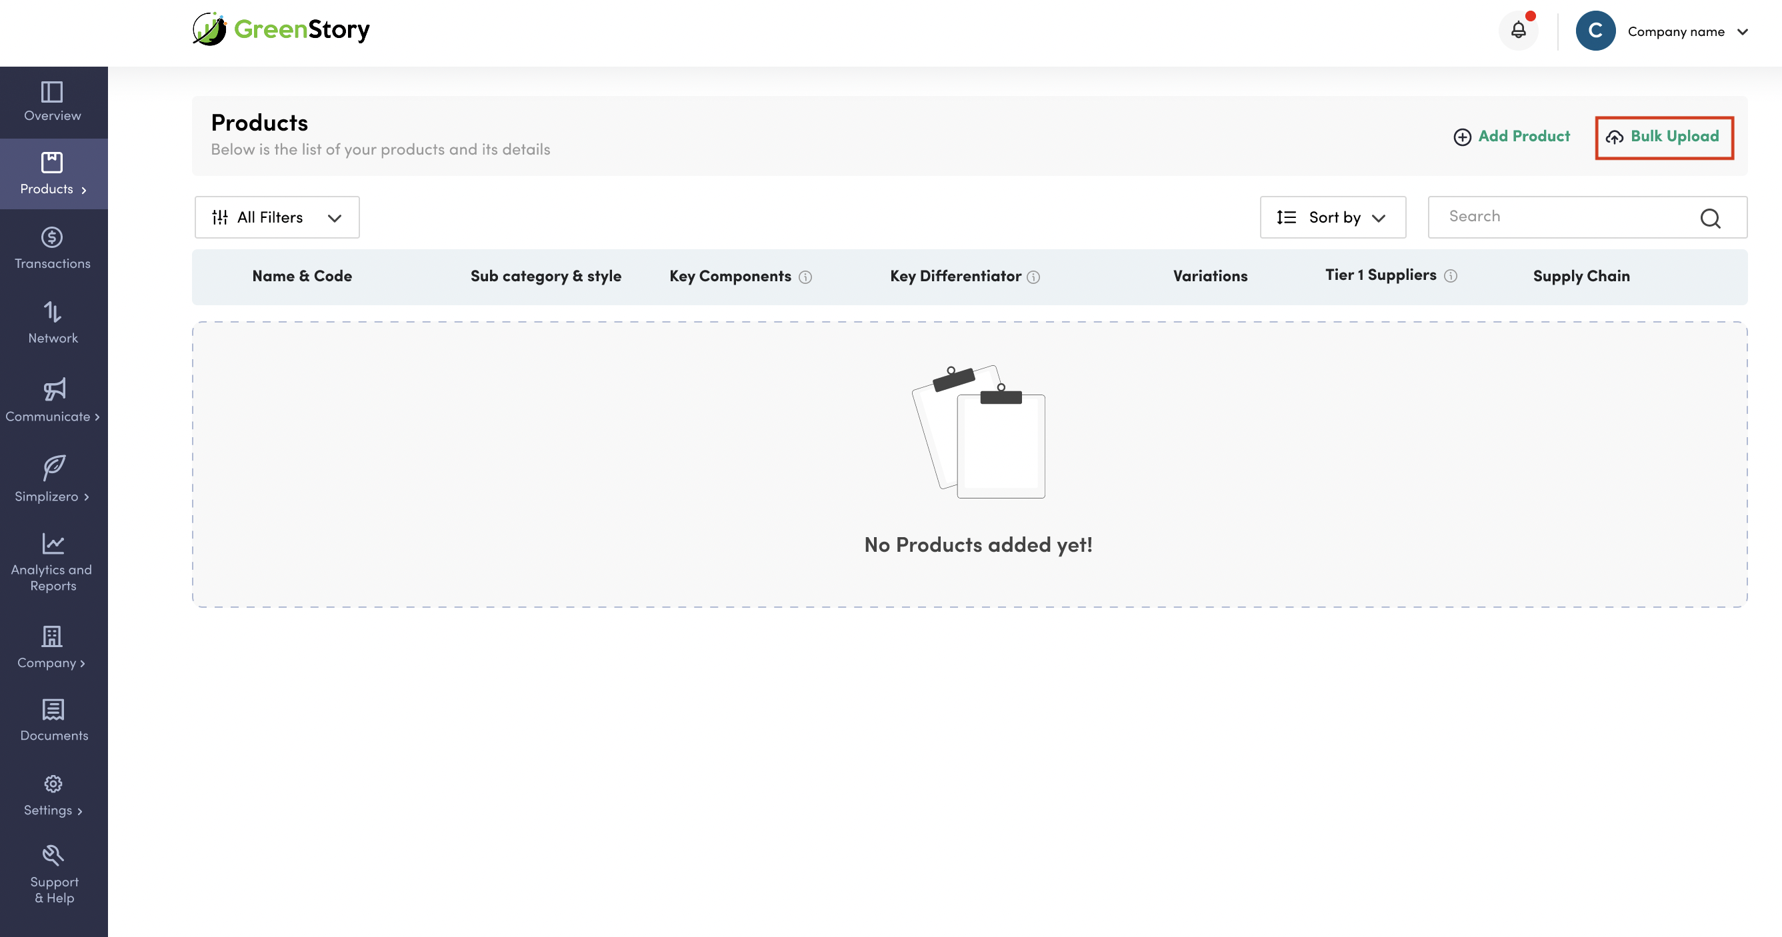Click the Analytics and Reports chart icon

click(x=53, y=544)
